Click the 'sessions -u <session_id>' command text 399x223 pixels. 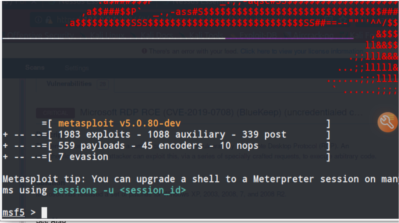[119, 190]
